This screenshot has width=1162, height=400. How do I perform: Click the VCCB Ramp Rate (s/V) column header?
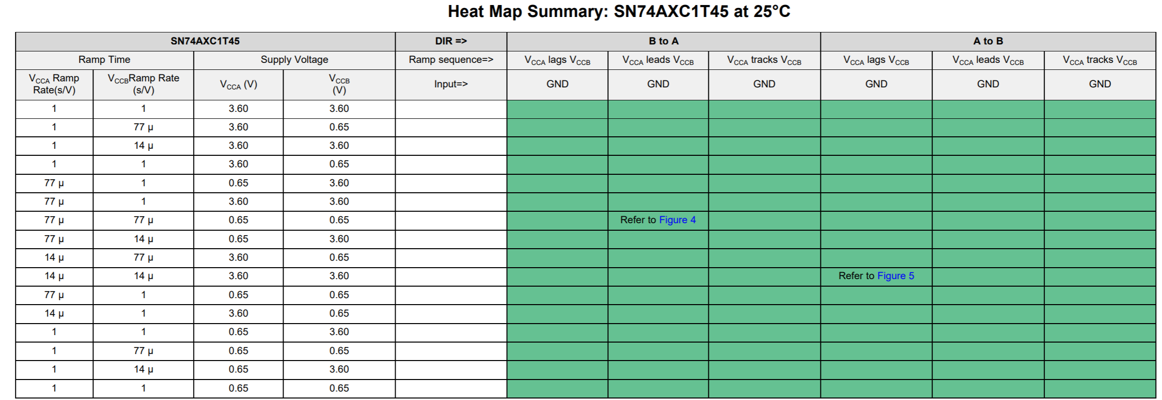143,84
